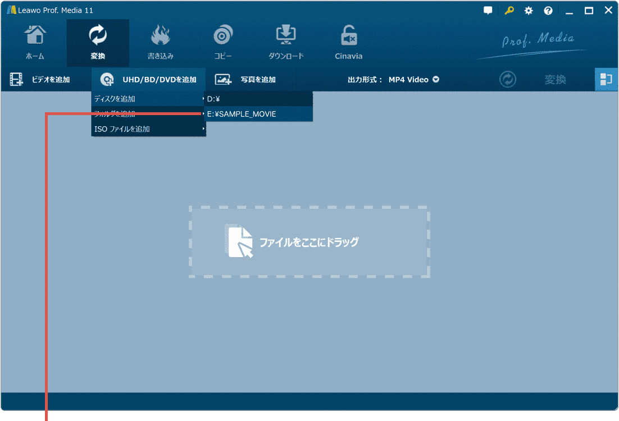Toggle the layout panel icon at right
The height and width of the screenshot is (421, 619).
pos(606,80)
